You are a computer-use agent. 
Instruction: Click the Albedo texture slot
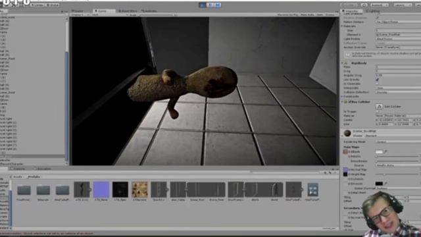pyautogui.click(x=345, y=152)
